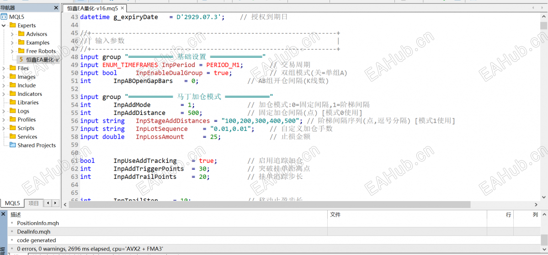This screenshot has height=255, width=548.
Task: Expand the Images folder
Action: click(x=4, y=77)
